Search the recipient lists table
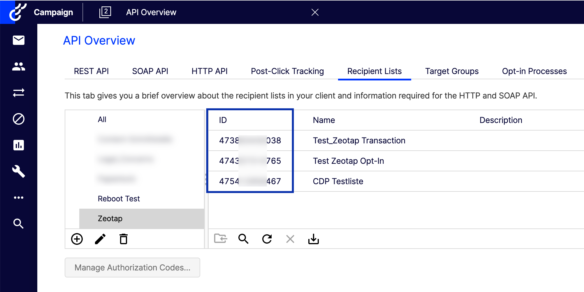Image resolution: width=584 pixels, height=292 pixels. [243, 239]
